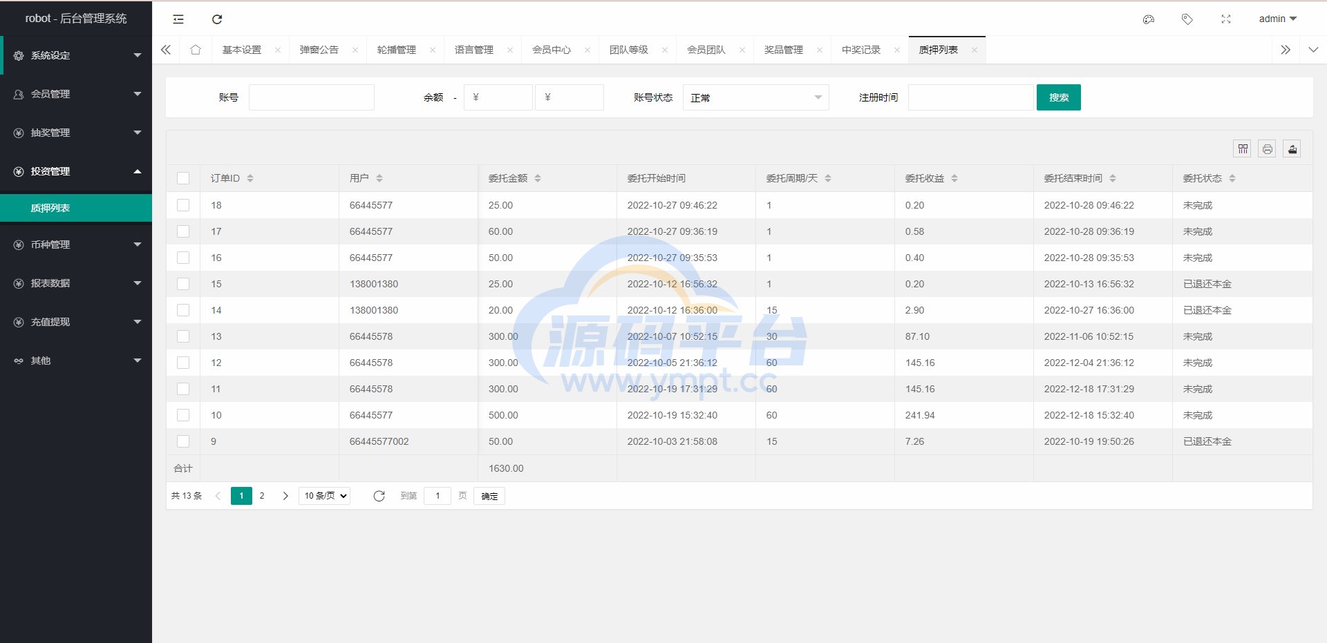Check the row for order 13

pos(183,336)
